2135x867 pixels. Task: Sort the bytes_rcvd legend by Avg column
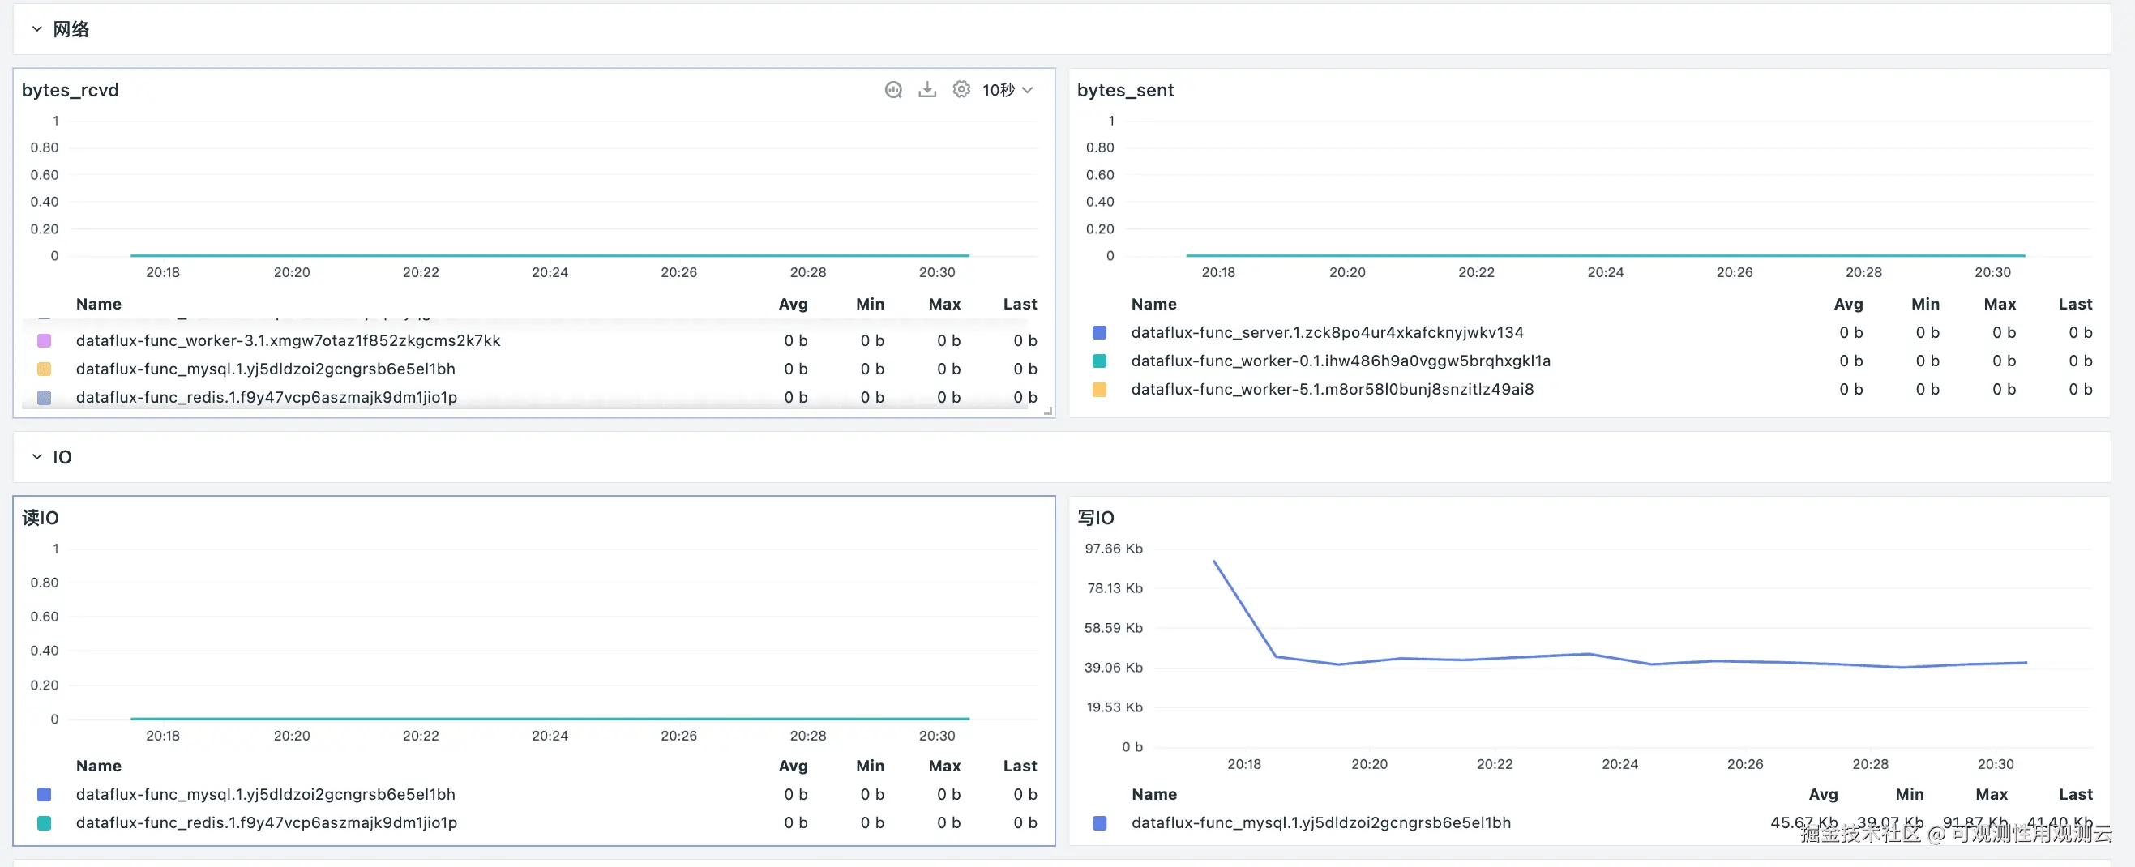[x=793, y=304]
